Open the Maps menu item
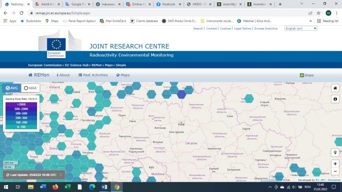Image resolution: width=342 pixels, height=192 pixels. (123, 75)
